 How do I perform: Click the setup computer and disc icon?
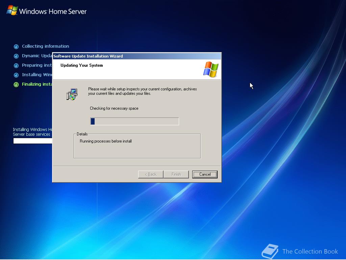click(x=72, y=94)
